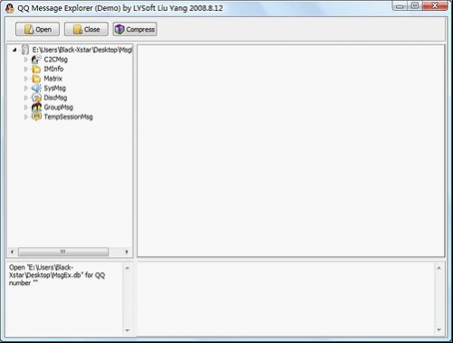Click lower-right pane scrollbar down arrow
This screenshot has height=343, width=453.
[439, 329]
